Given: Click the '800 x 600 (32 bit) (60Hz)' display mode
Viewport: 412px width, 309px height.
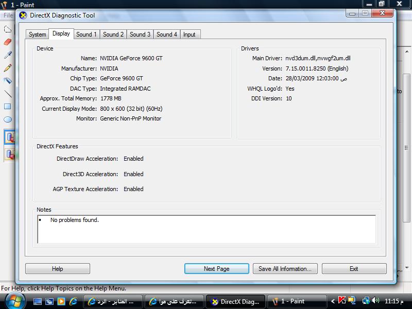Looking at the screenshot, I should (131, 109).
